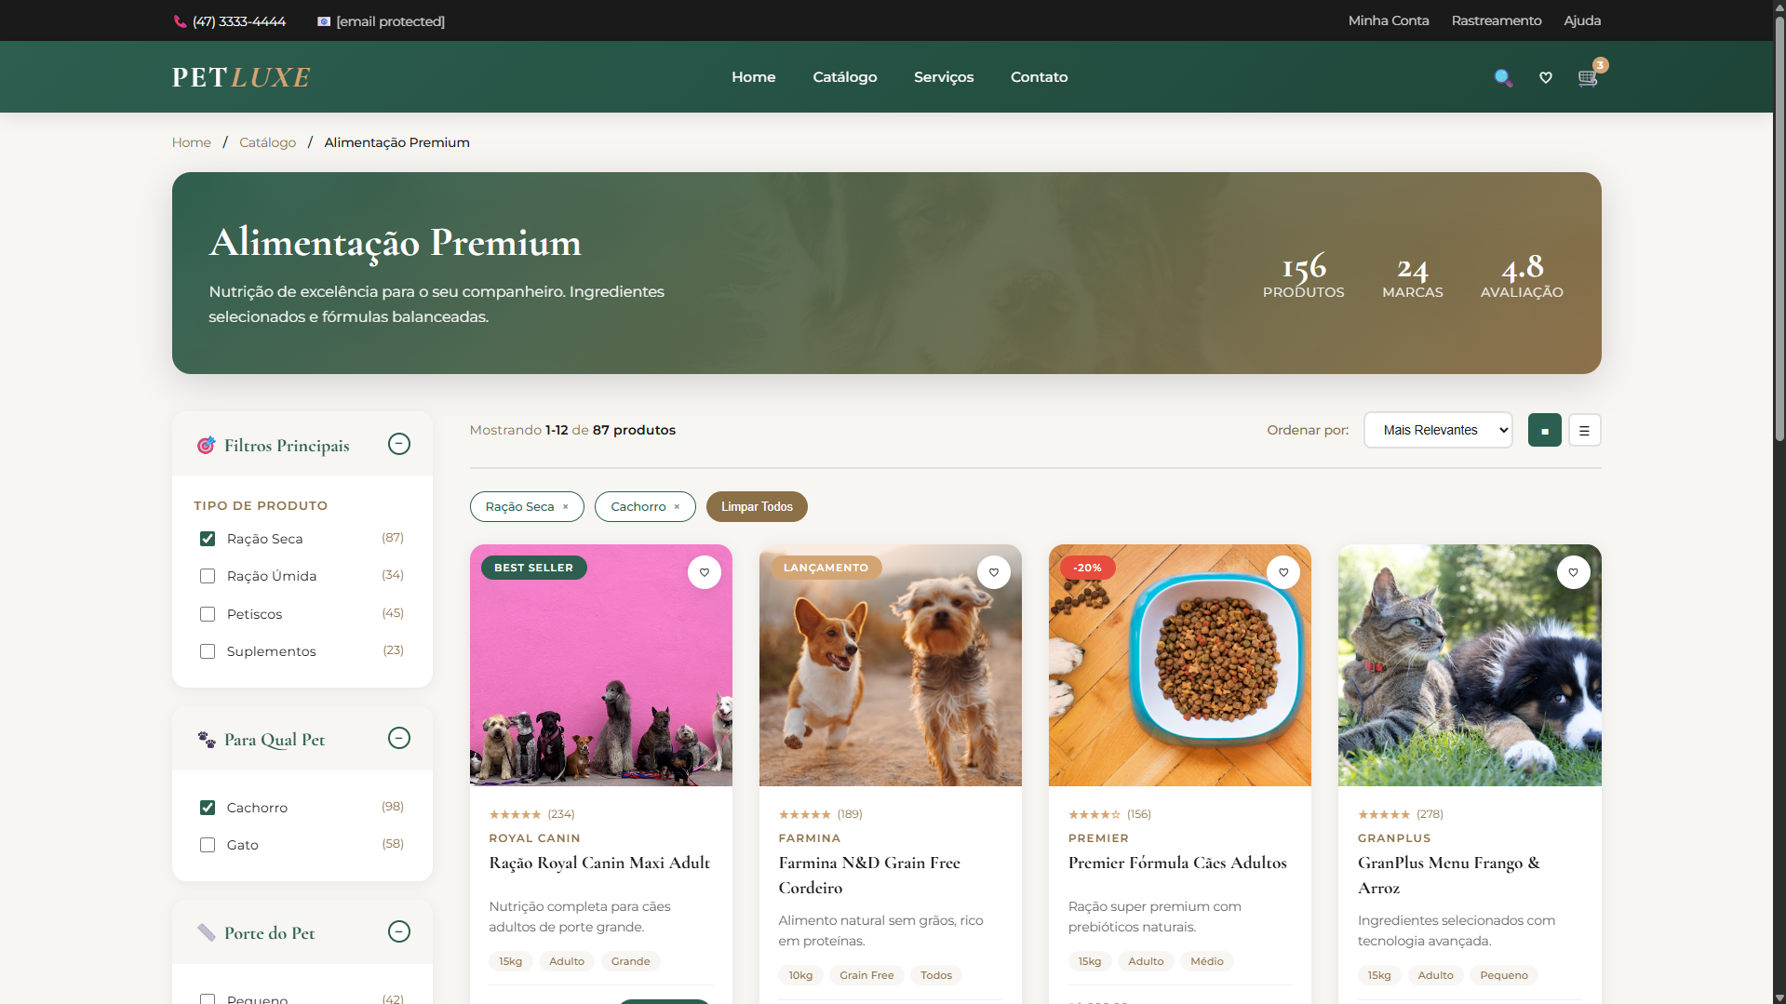Favorite the Farmina N&D Grain Free product

click(x=994, y=572)
